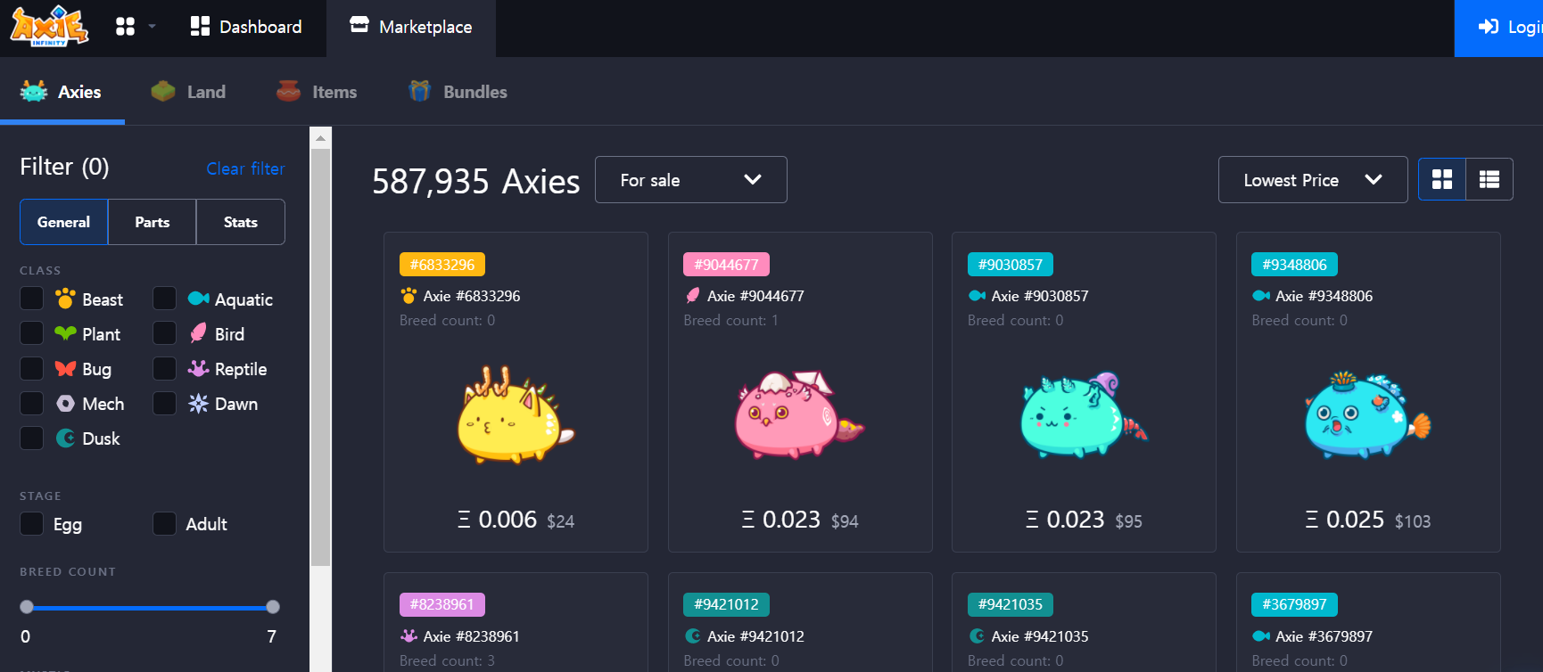The image size is (1543, 672).
Task: Click the Axie Infinity logo
Action: (x=49, y=26)
